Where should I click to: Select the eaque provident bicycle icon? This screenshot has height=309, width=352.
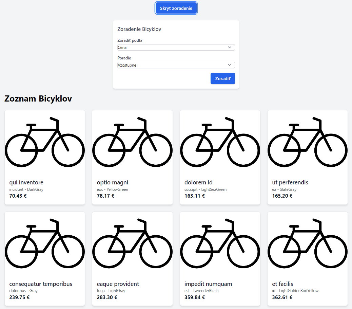132,243
